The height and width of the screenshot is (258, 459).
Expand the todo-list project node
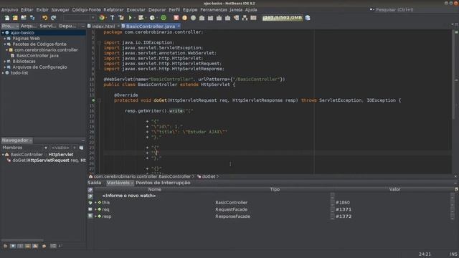point(3,73)
